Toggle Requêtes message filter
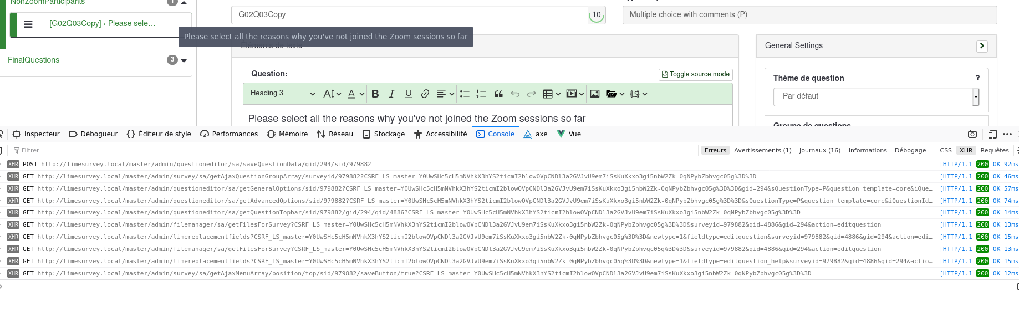The width and height of the screenshot is (1019, 312). click(995, 150)
